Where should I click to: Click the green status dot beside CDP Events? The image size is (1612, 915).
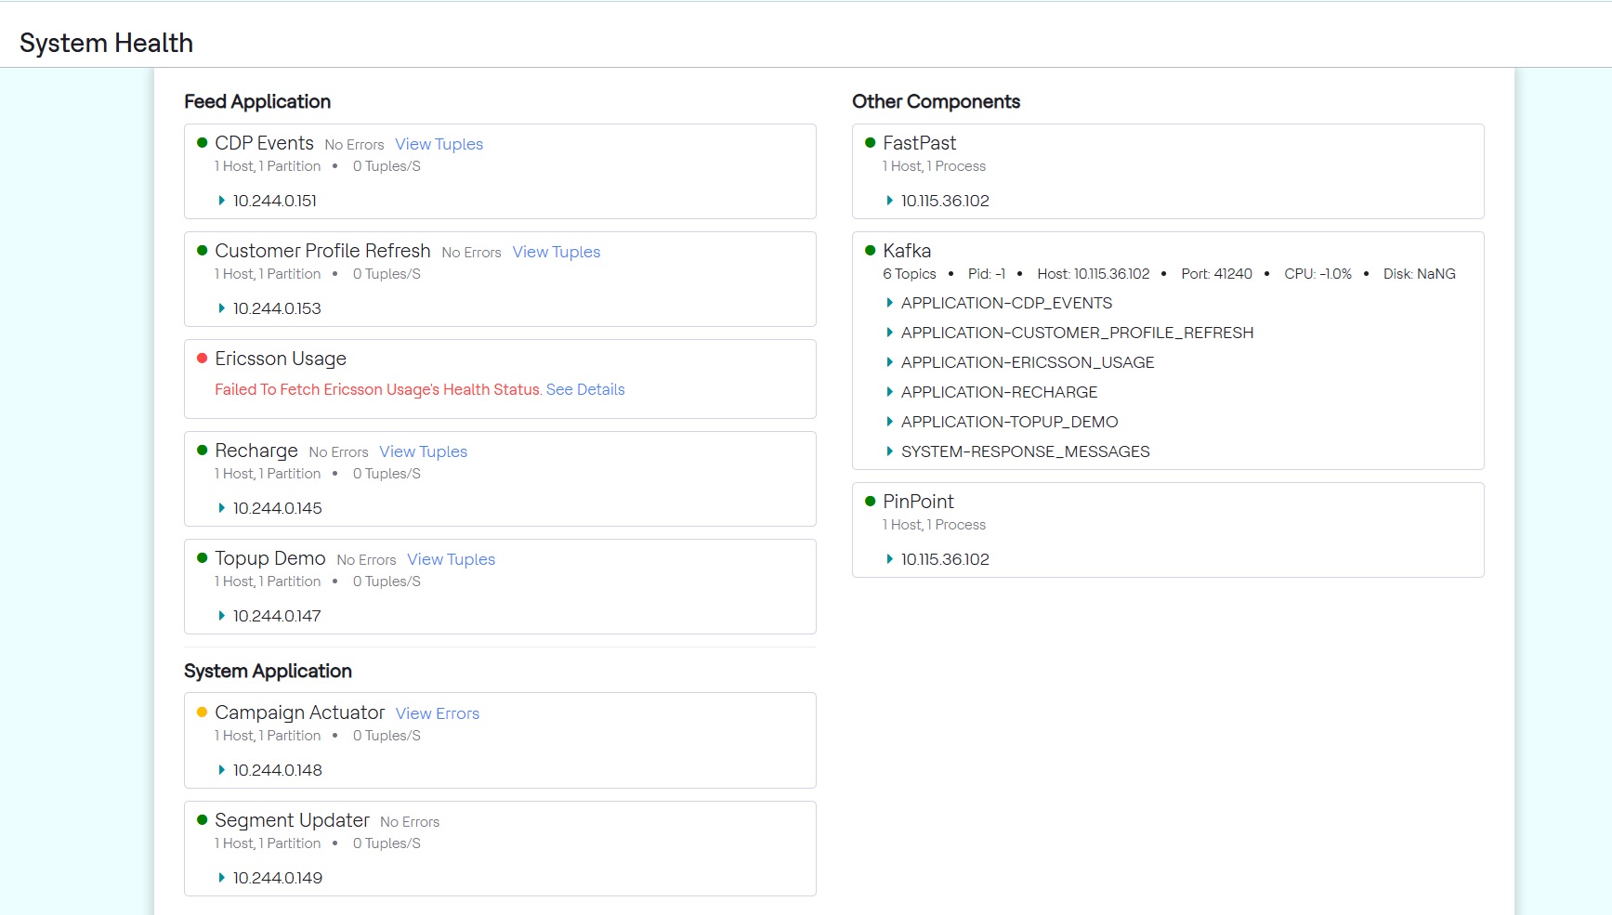click(202, 143)
